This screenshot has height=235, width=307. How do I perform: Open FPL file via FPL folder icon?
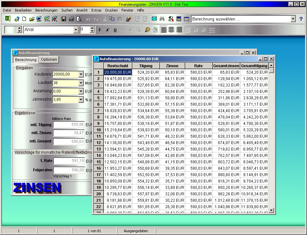pos(54,19)
